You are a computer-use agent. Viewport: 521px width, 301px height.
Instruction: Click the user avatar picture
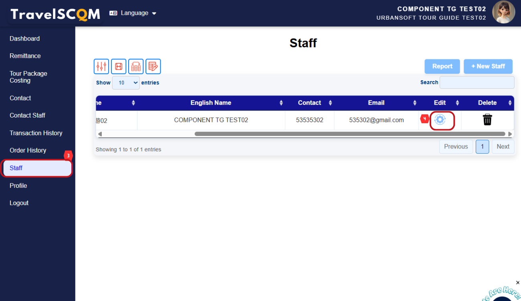point(503,12)
